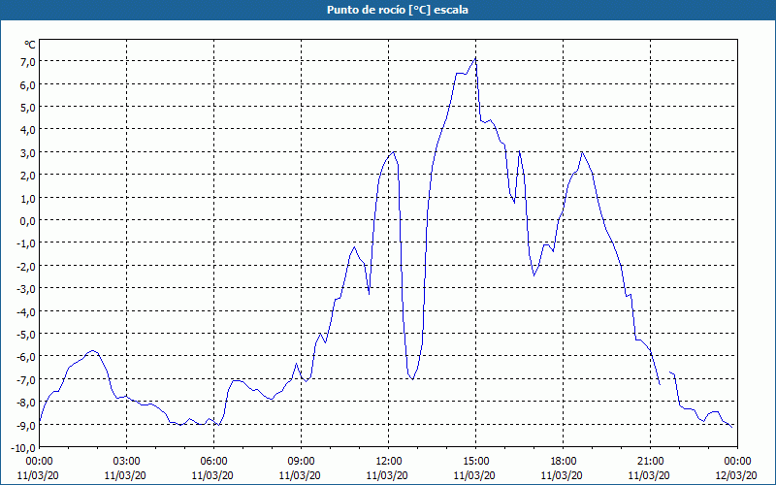Click the 11/03/20 date under 21:00
This screenshot has width=776, height=485.
tap(649, 475)
